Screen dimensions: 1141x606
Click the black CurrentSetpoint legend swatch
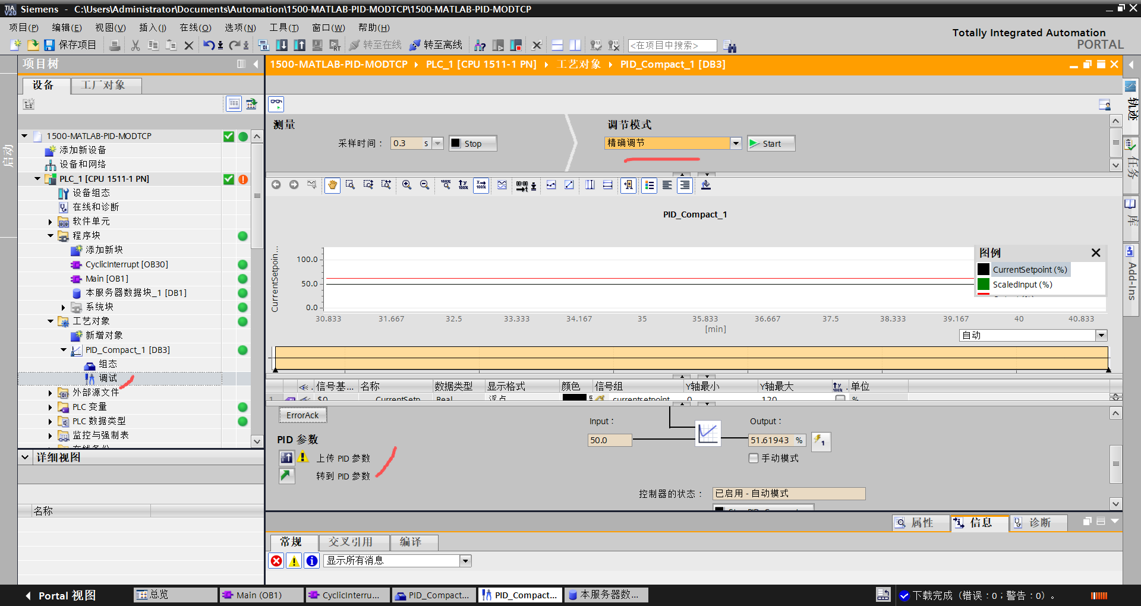[x=984, y=270]
